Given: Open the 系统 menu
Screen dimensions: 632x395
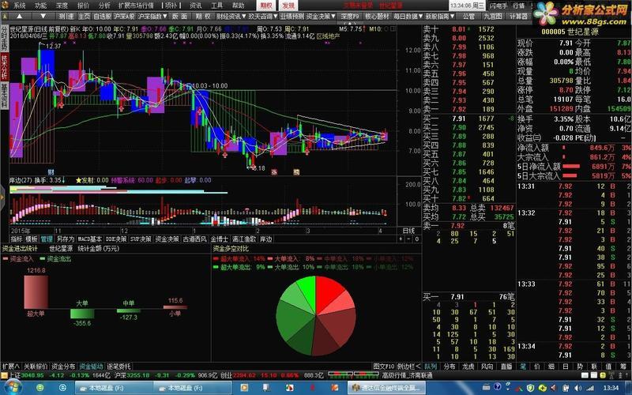Looking at the screenshot, I should click(19, 6).
